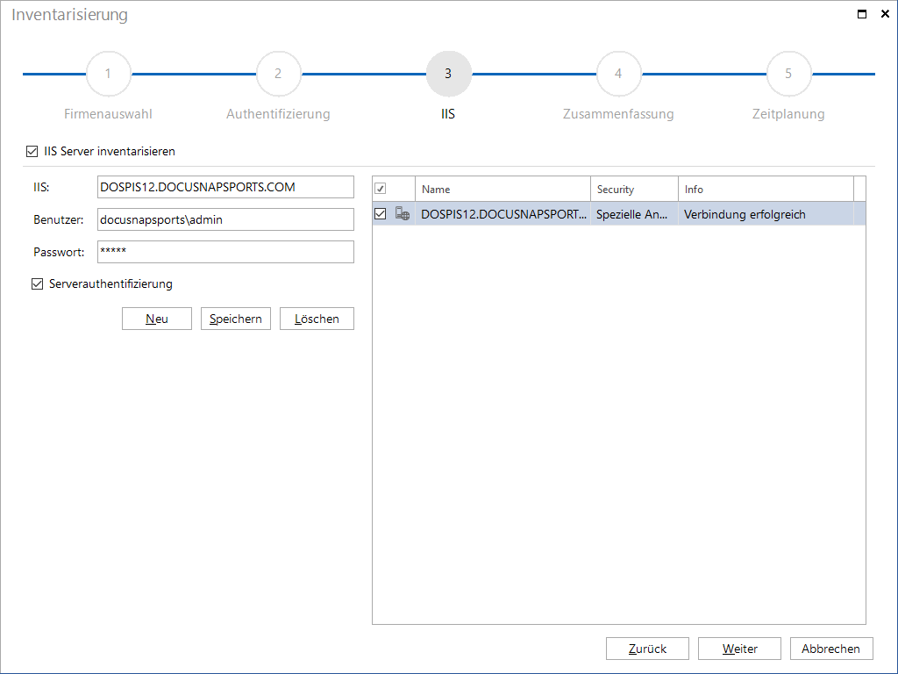Click the Zeitplanung step label

pos(788,114)
